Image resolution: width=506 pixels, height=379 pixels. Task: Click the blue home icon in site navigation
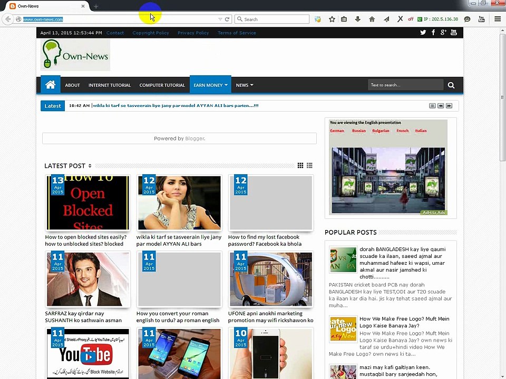[50, 85]
